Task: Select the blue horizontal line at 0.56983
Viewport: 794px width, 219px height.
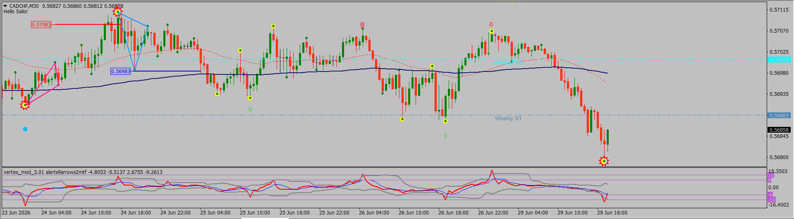Action: 166,71
